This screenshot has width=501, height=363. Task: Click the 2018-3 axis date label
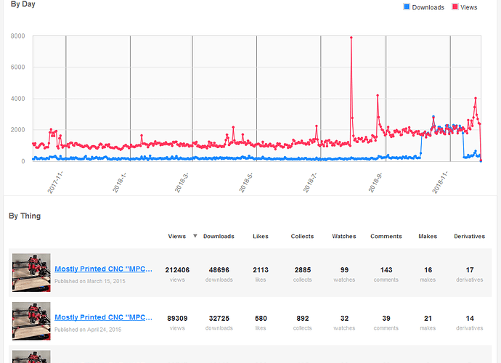[182, 182]
